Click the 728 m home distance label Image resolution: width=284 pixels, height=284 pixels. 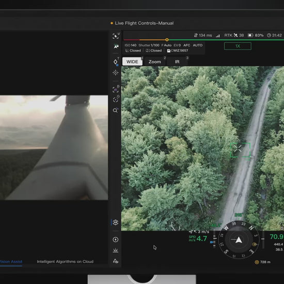[x=263, y=262]
